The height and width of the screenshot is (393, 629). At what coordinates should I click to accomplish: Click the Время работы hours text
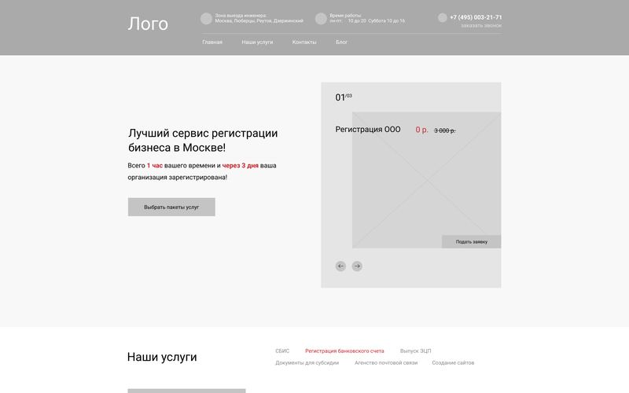[367, 18]
